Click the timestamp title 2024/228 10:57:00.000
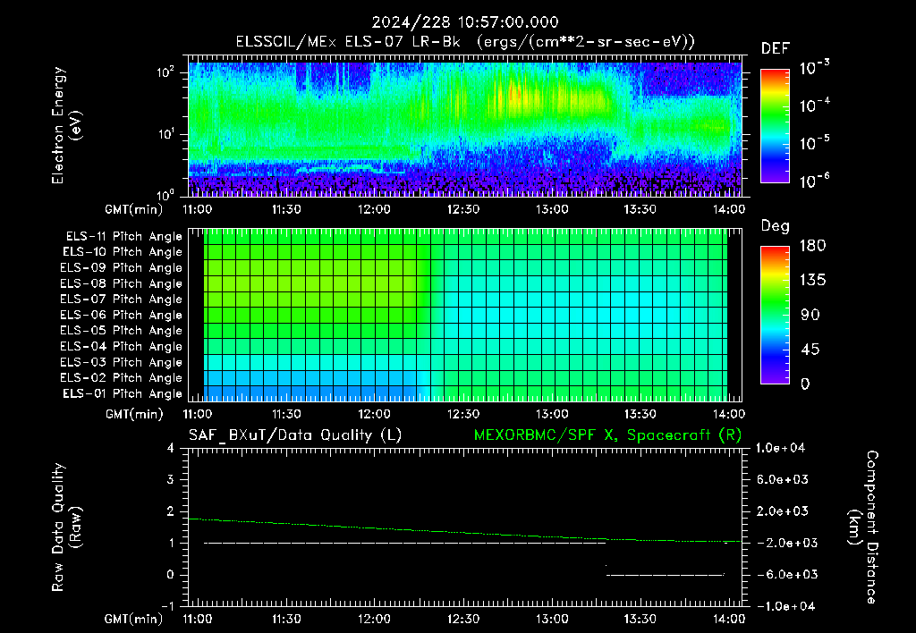This screenshot has width=916, height=633. pos(465,22)
